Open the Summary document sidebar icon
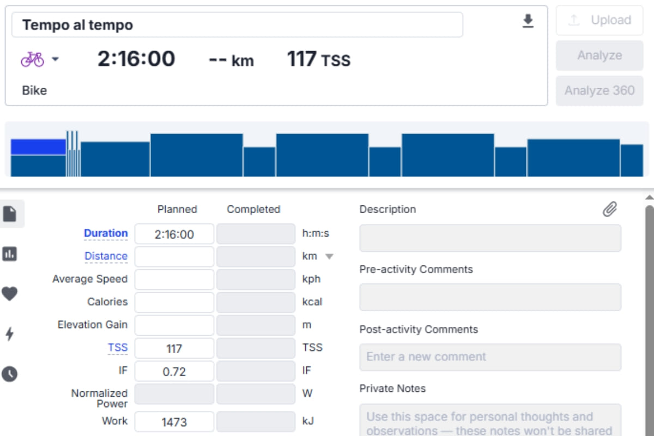The image size is (654, 436). point(10,214)
